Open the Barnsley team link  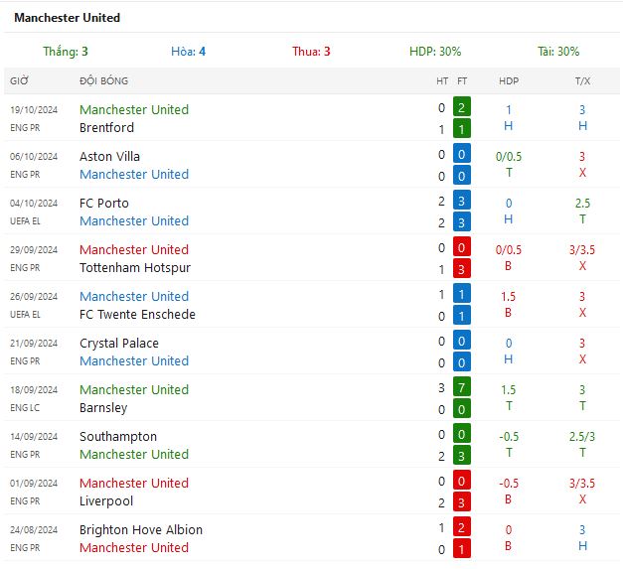[103, 408]
